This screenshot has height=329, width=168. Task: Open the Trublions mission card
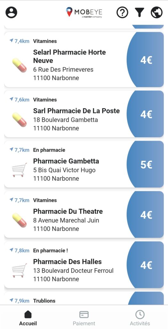pyautogui.click(x=84, y=298)
